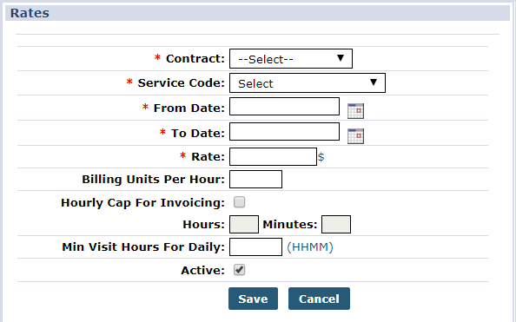
Task: Click the Hours label text
Action: [x=203, y=224]
